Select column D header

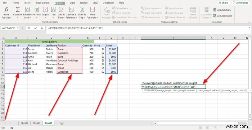pyautogui.click(x=69, y=38)
